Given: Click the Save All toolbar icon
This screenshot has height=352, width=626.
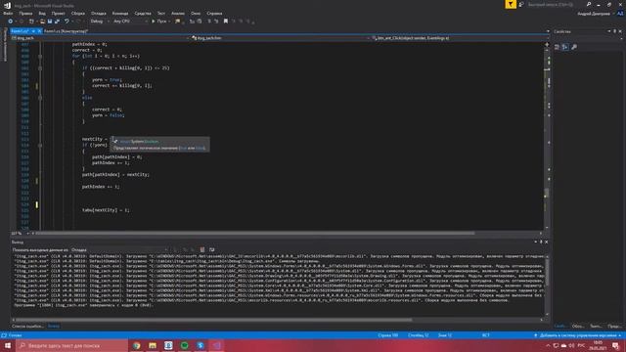Looking at the screenshot, I should click(x=57, y=22).
